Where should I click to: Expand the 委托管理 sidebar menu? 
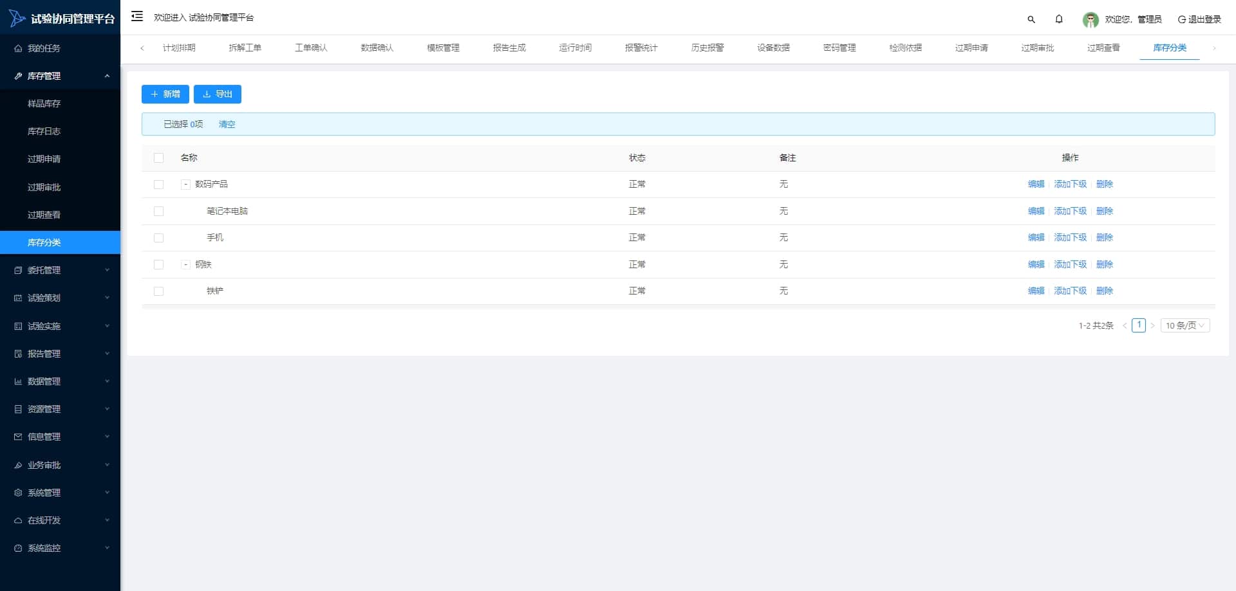click(107, 270)
